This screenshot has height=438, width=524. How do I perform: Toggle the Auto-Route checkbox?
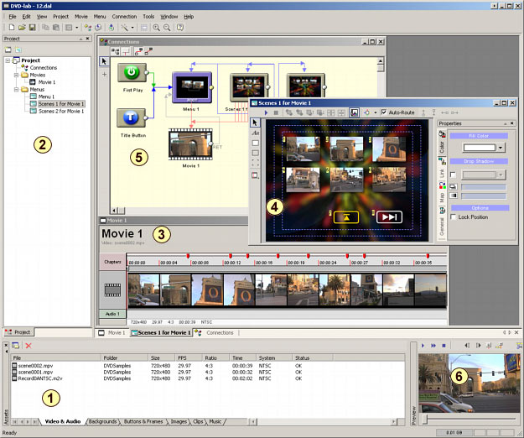[x=384, y=112]
